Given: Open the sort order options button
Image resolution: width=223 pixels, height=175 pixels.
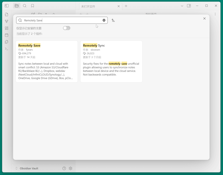Looking at the screenshot, I should tap(113, 20).
